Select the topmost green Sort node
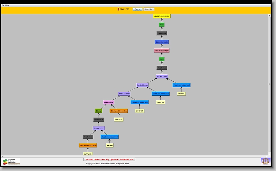The width and height of the screenshot is (276, 171). pos(162,25)
